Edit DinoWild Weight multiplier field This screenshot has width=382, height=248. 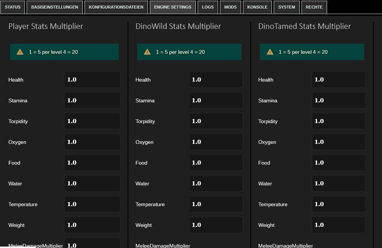tap(216, 225)
